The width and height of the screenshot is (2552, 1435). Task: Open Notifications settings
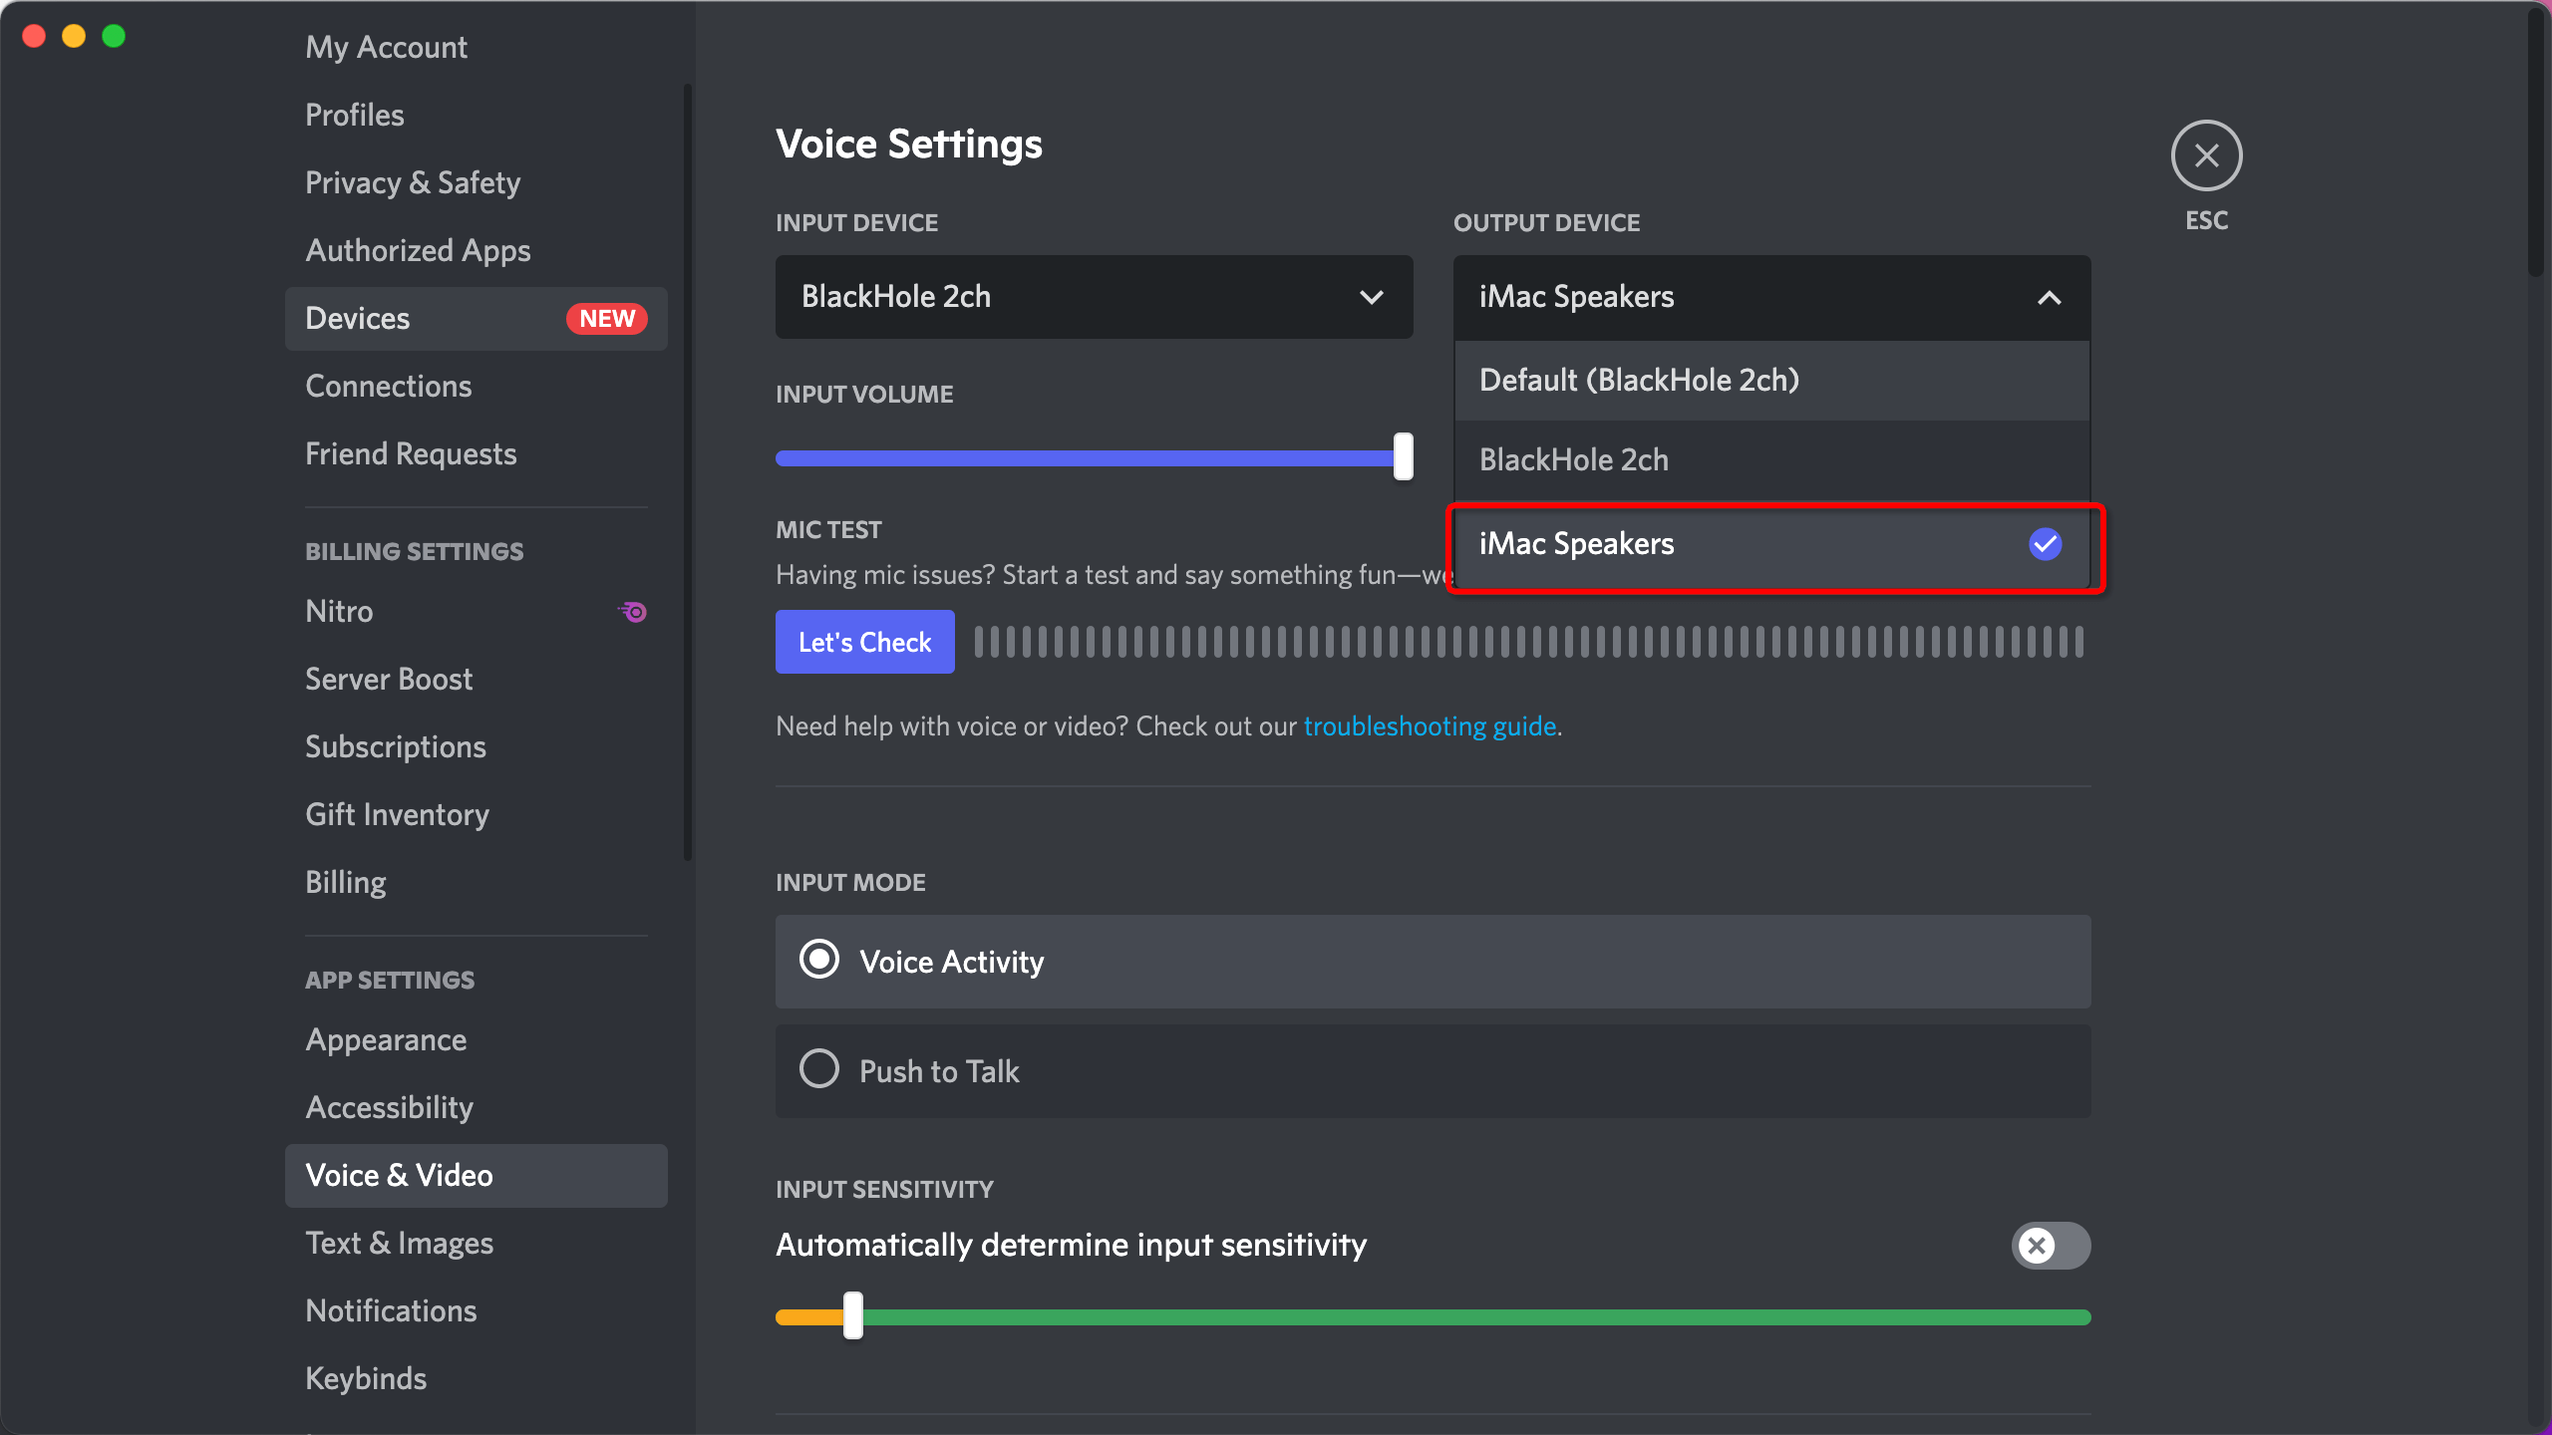tap(389, 1308)
